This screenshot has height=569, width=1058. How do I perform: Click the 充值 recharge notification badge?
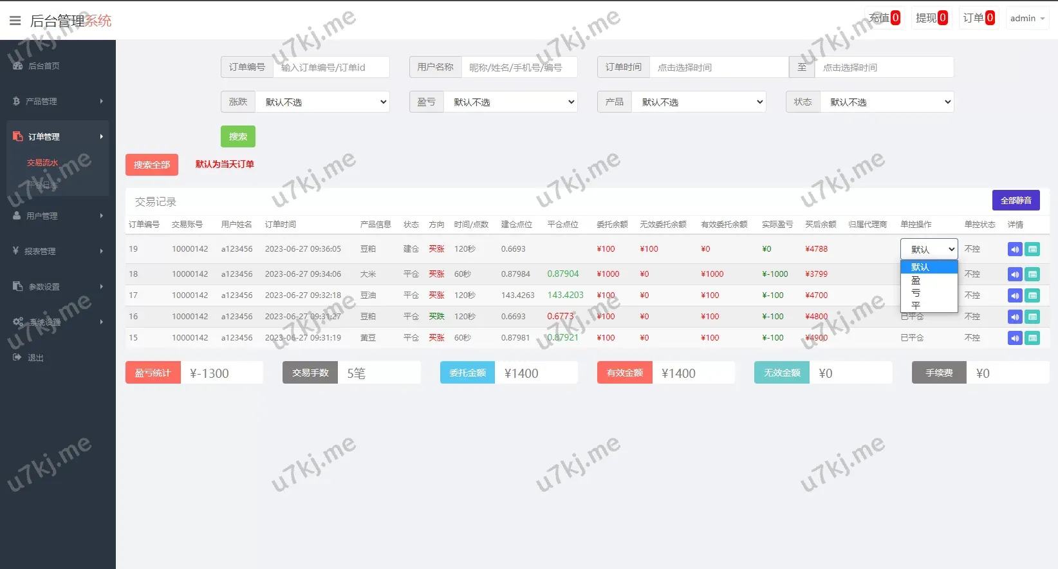(885, 18)
